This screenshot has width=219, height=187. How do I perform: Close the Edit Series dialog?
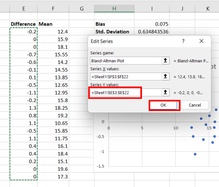(201, 41)
